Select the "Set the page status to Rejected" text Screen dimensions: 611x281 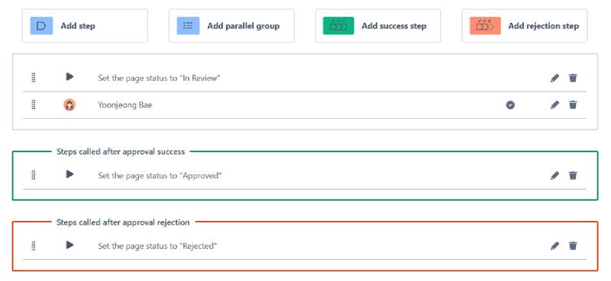[x=157, y=246]
